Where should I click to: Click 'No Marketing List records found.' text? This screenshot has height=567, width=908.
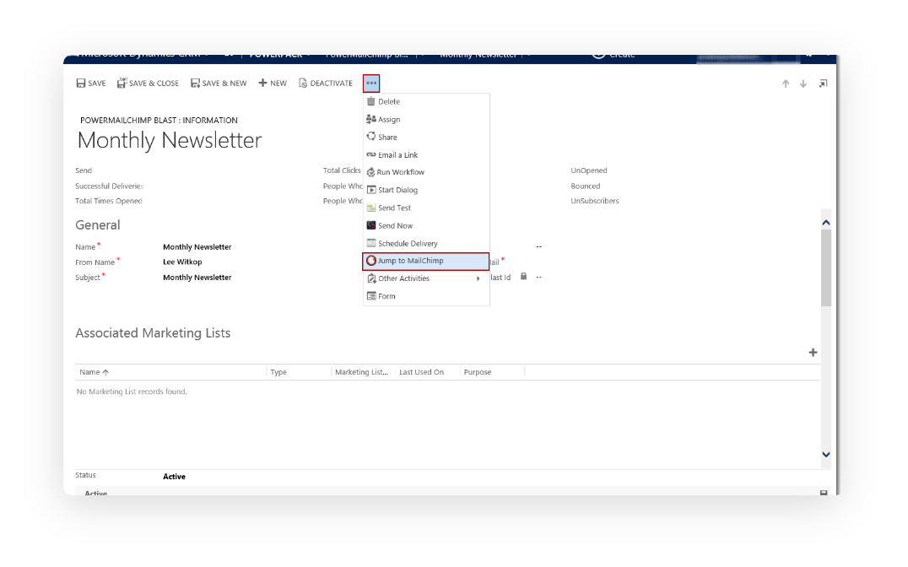coord(132,392)
